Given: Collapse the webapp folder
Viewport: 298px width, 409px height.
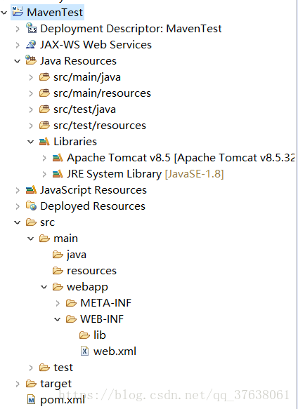Looking at the screenshot, I should [x=44, y=287].
